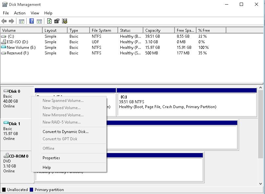Click greyed New RAID-5 Volume... entry
The width and height of the screenshot is (265, 194).
tap(69, 122)
